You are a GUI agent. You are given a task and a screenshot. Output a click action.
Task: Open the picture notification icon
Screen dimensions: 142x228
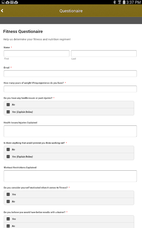[x=3, y=2]
